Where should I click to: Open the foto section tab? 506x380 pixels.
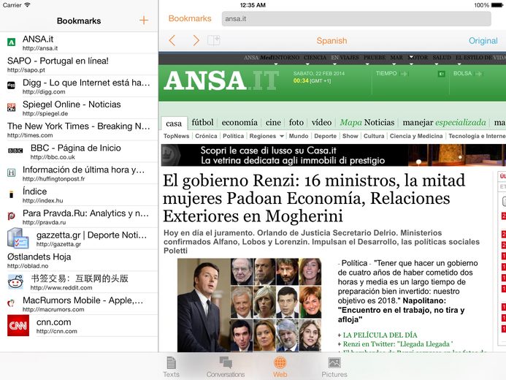(296, 122)
